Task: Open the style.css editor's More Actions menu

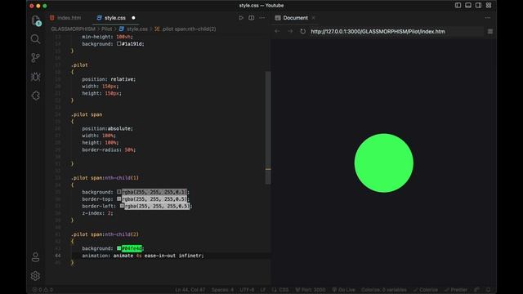Action: 261,18
